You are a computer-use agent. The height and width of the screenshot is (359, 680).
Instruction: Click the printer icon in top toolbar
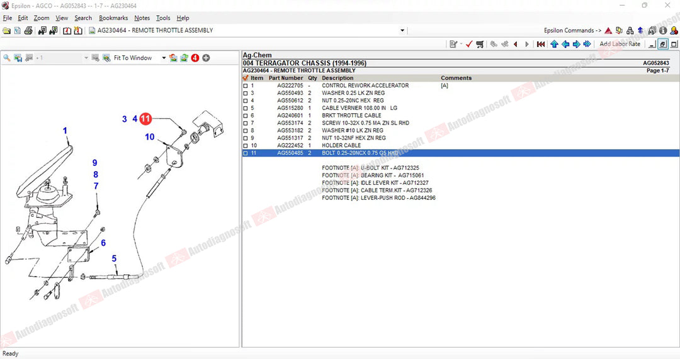(x=28, y=31)
